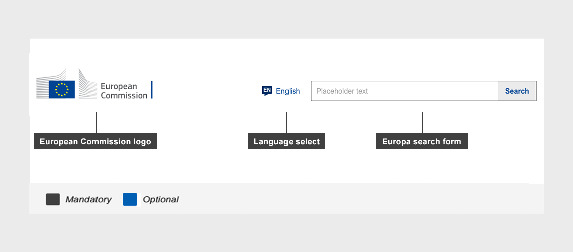Viewport: 573px width, 252px height.
Task: Click the Search button
Action: [517, 91]
